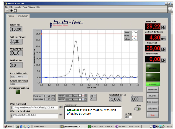The width and height of the screenshot is (175, 129).
Task: Click the Run Continuously toolbar icon
Action: click(15, 11)
